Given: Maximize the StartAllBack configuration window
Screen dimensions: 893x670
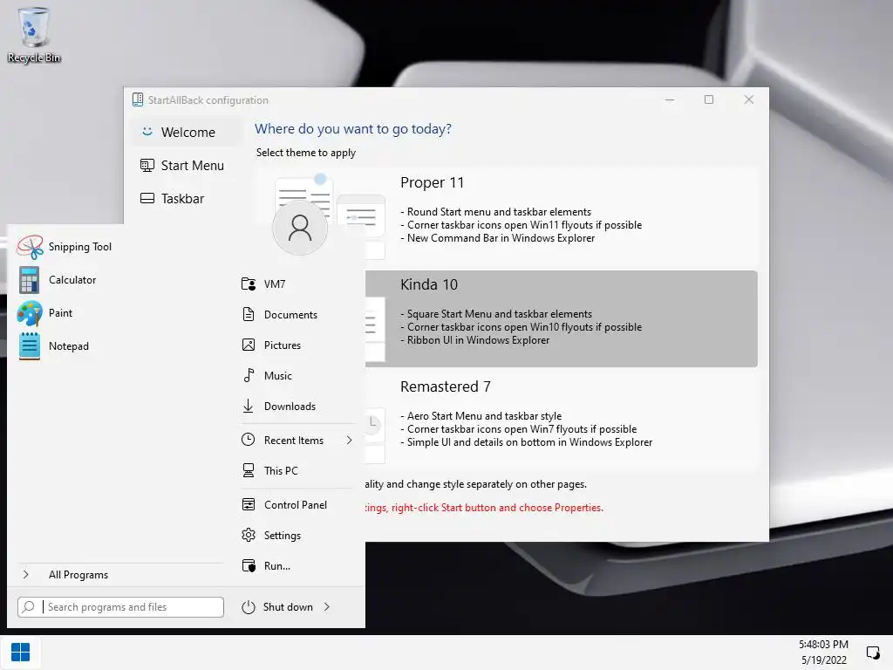Looking at the screenshot, I should (x=709, y=99).
